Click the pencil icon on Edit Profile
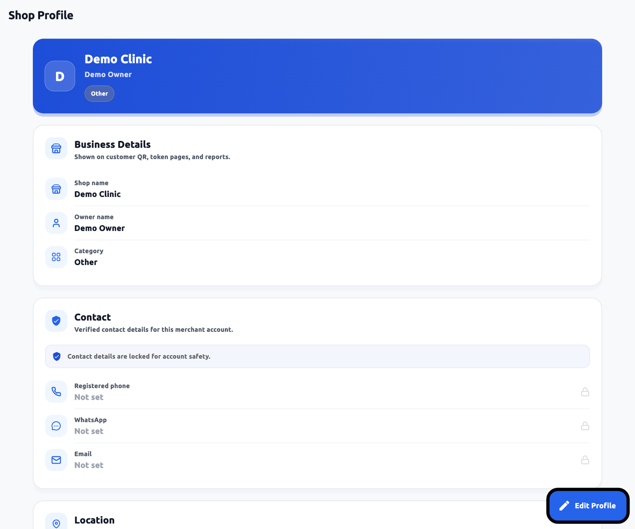The image size is (635, 529). 564,506
